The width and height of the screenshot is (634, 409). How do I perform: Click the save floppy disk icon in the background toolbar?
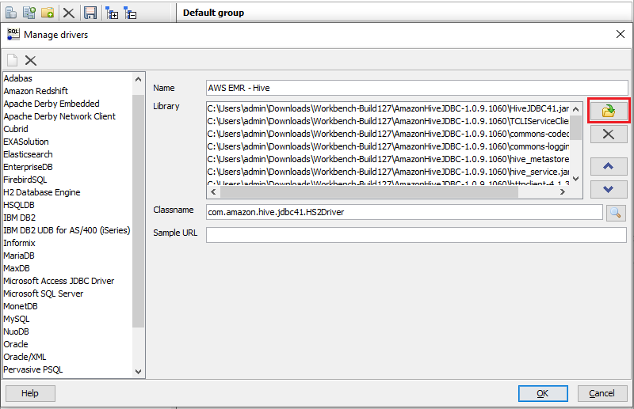tap(90, 13)
